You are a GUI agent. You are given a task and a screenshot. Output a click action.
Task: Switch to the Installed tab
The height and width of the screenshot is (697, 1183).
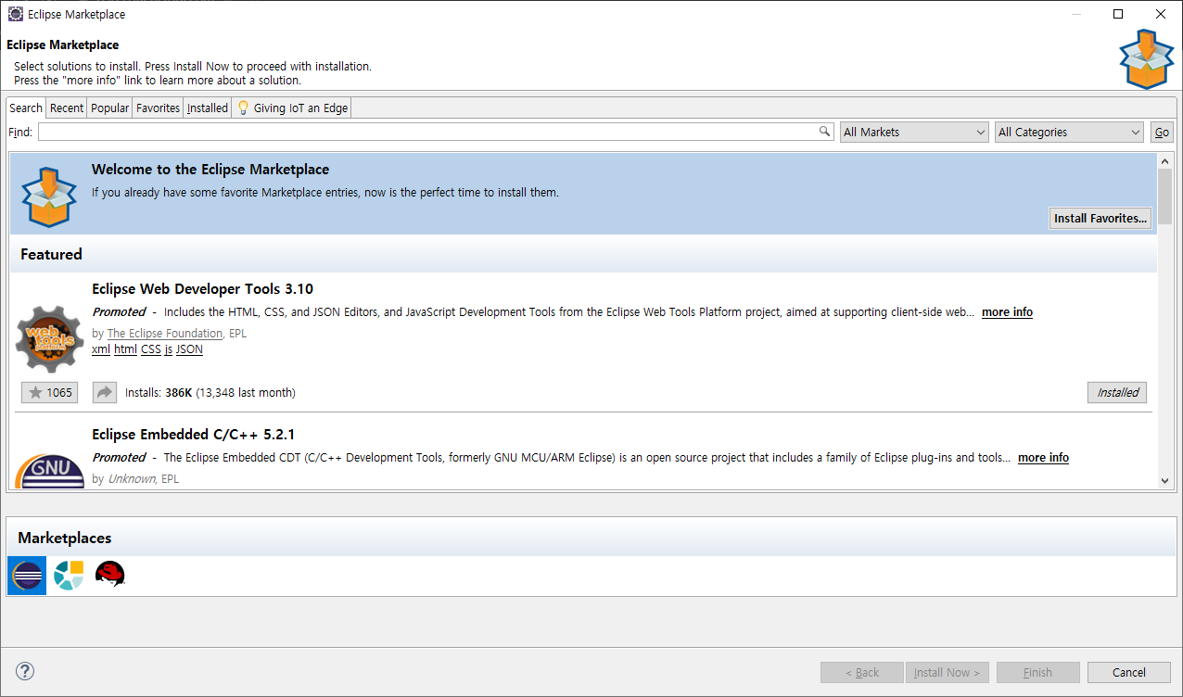(208, 108)
